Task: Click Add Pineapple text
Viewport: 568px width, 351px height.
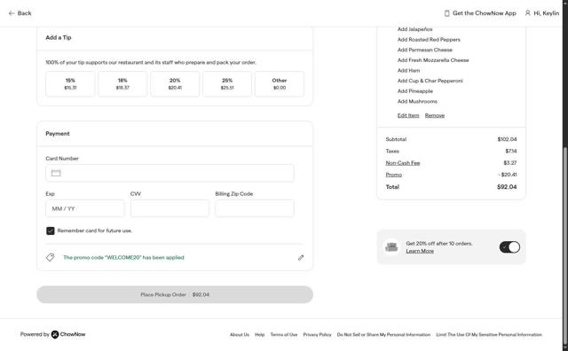Action: [415, 91]
